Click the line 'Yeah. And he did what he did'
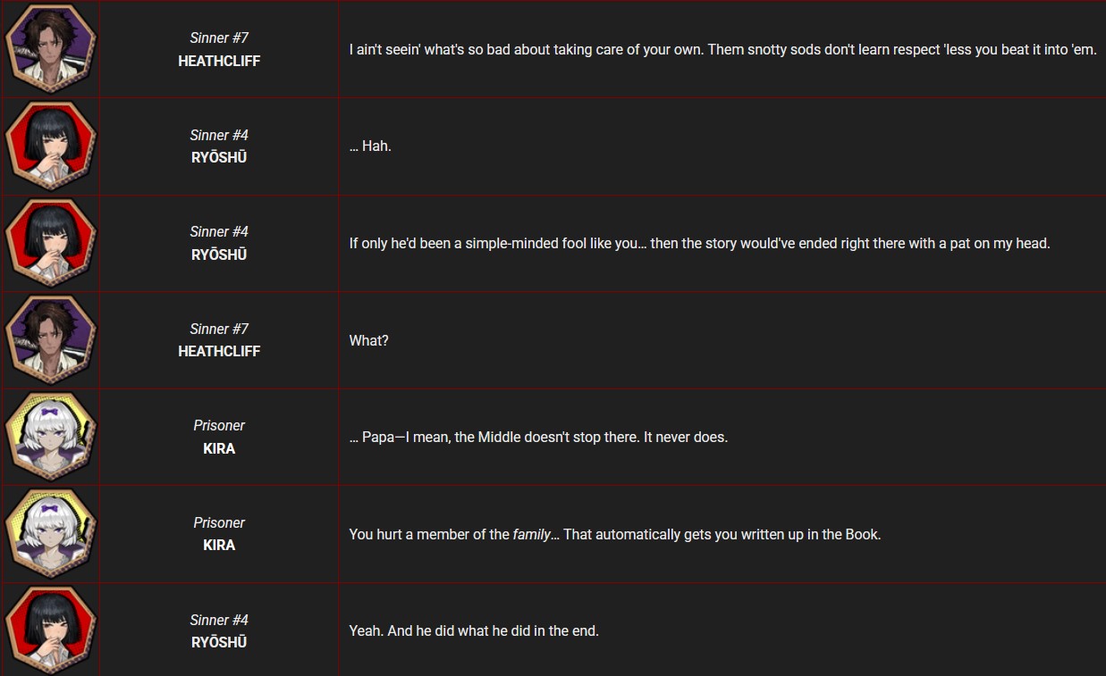The width and height of the screenshot is (1106, 676). point(474,630)
